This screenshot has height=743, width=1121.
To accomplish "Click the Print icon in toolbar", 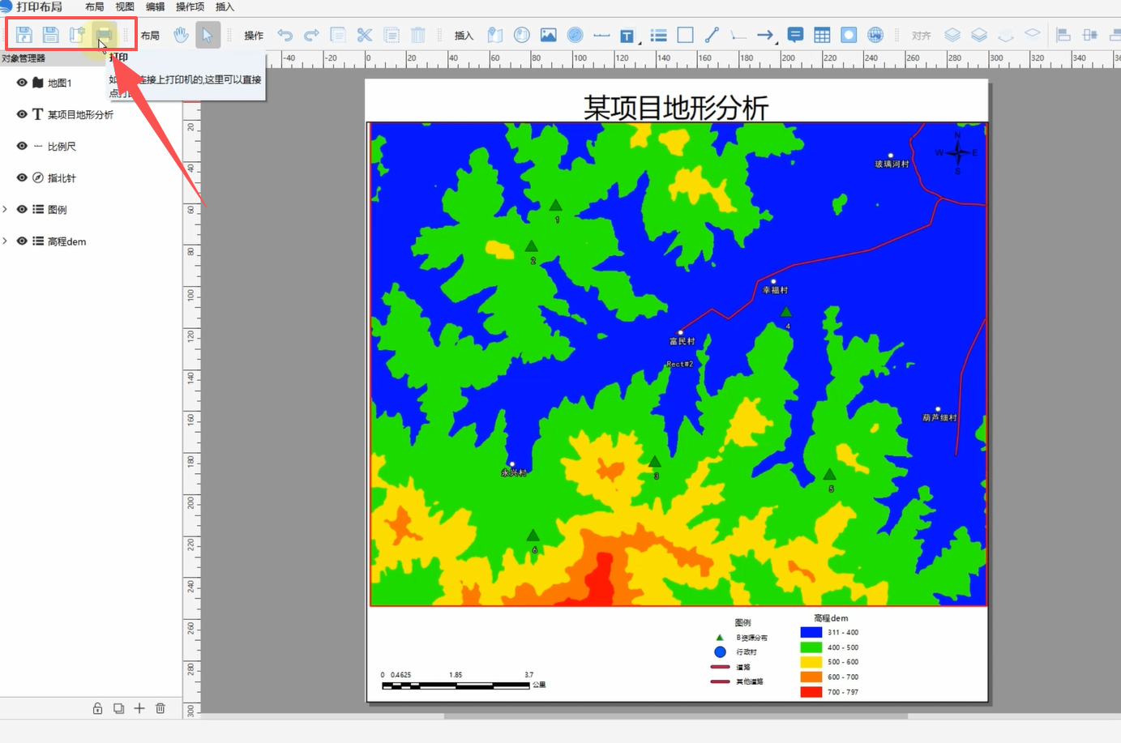I will pyautogui.click(x=104, y=35).
